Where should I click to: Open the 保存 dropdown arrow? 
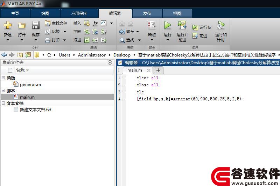(x=36, y=40)
